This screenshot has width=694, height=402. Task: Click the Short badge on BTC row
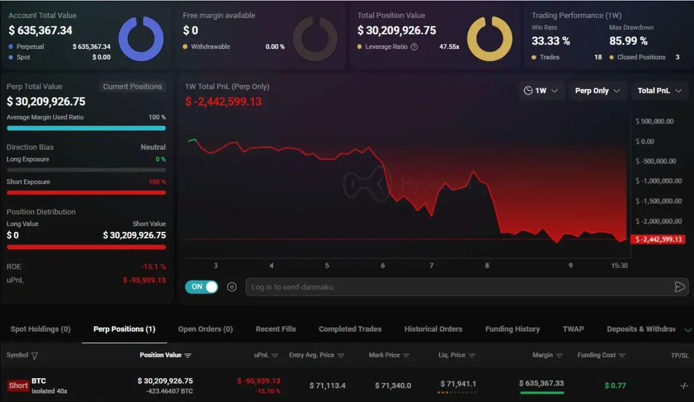[19, 386]
